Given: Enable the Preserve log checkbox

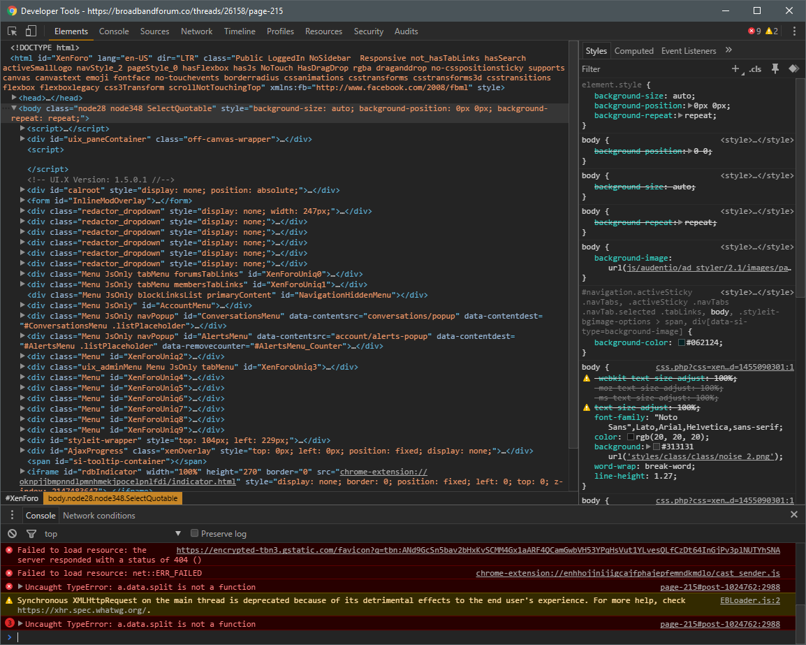Looking at the screenshot, I should (x=196, y=533).
